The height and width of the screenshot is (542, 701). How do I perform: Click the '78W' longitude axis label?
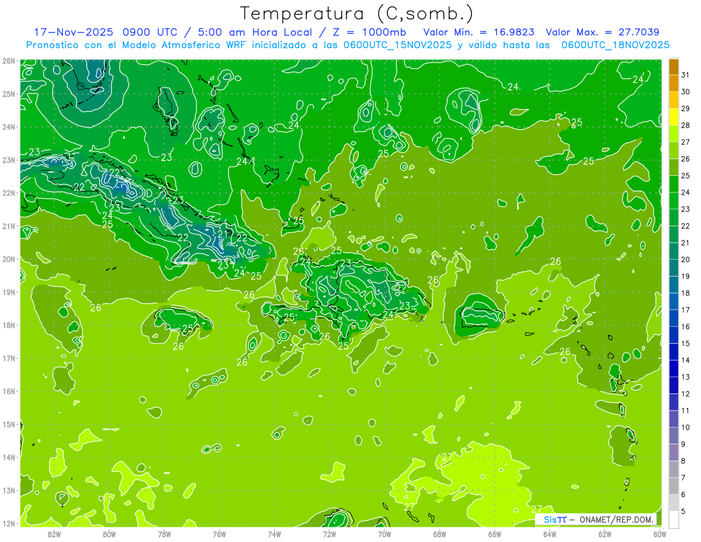point(164,534)
